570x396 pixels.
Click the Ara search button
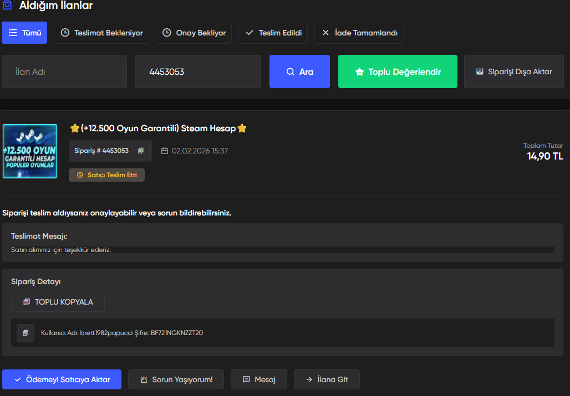299,71
